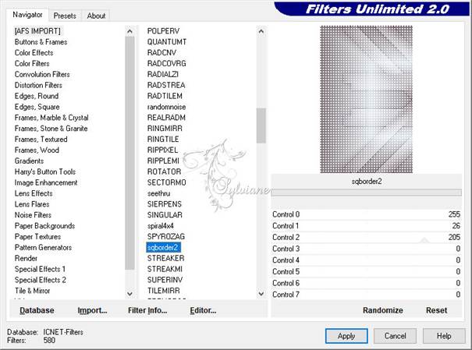The height and width of the screenshot is (350, 472).
Task: Select the Pattern Generators category
Action: tap(43, 247)
